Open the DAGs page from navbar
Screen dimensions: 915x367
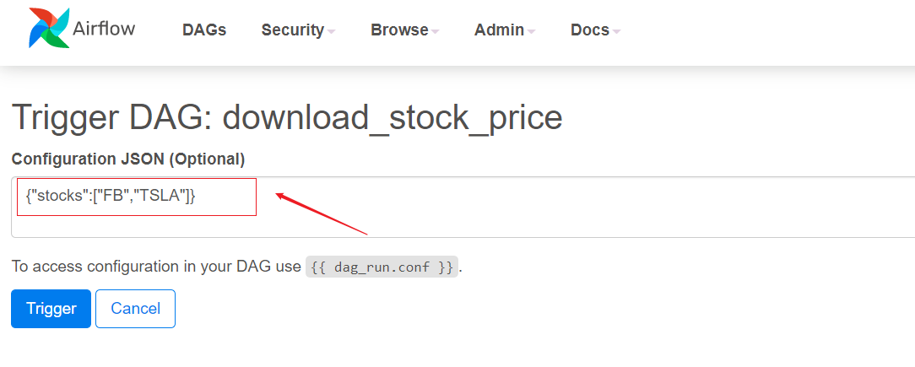[204, 30]
